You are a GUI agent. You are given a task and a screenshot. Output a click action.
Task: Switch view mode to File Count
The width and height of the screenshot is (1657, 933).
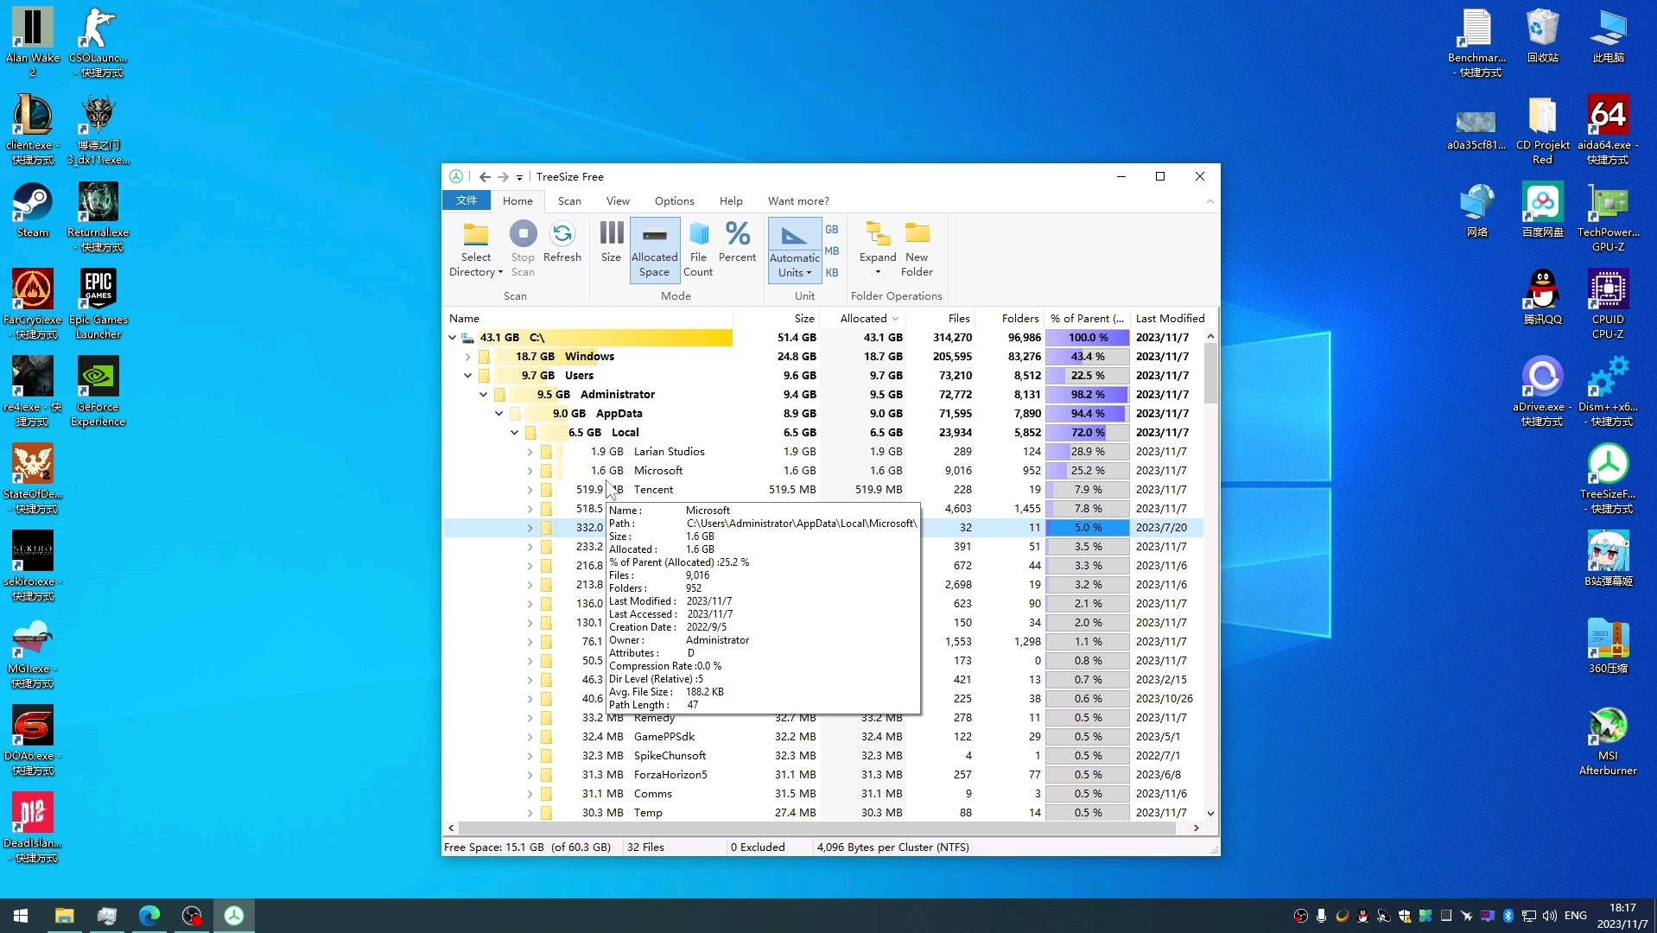coord(698,250)
